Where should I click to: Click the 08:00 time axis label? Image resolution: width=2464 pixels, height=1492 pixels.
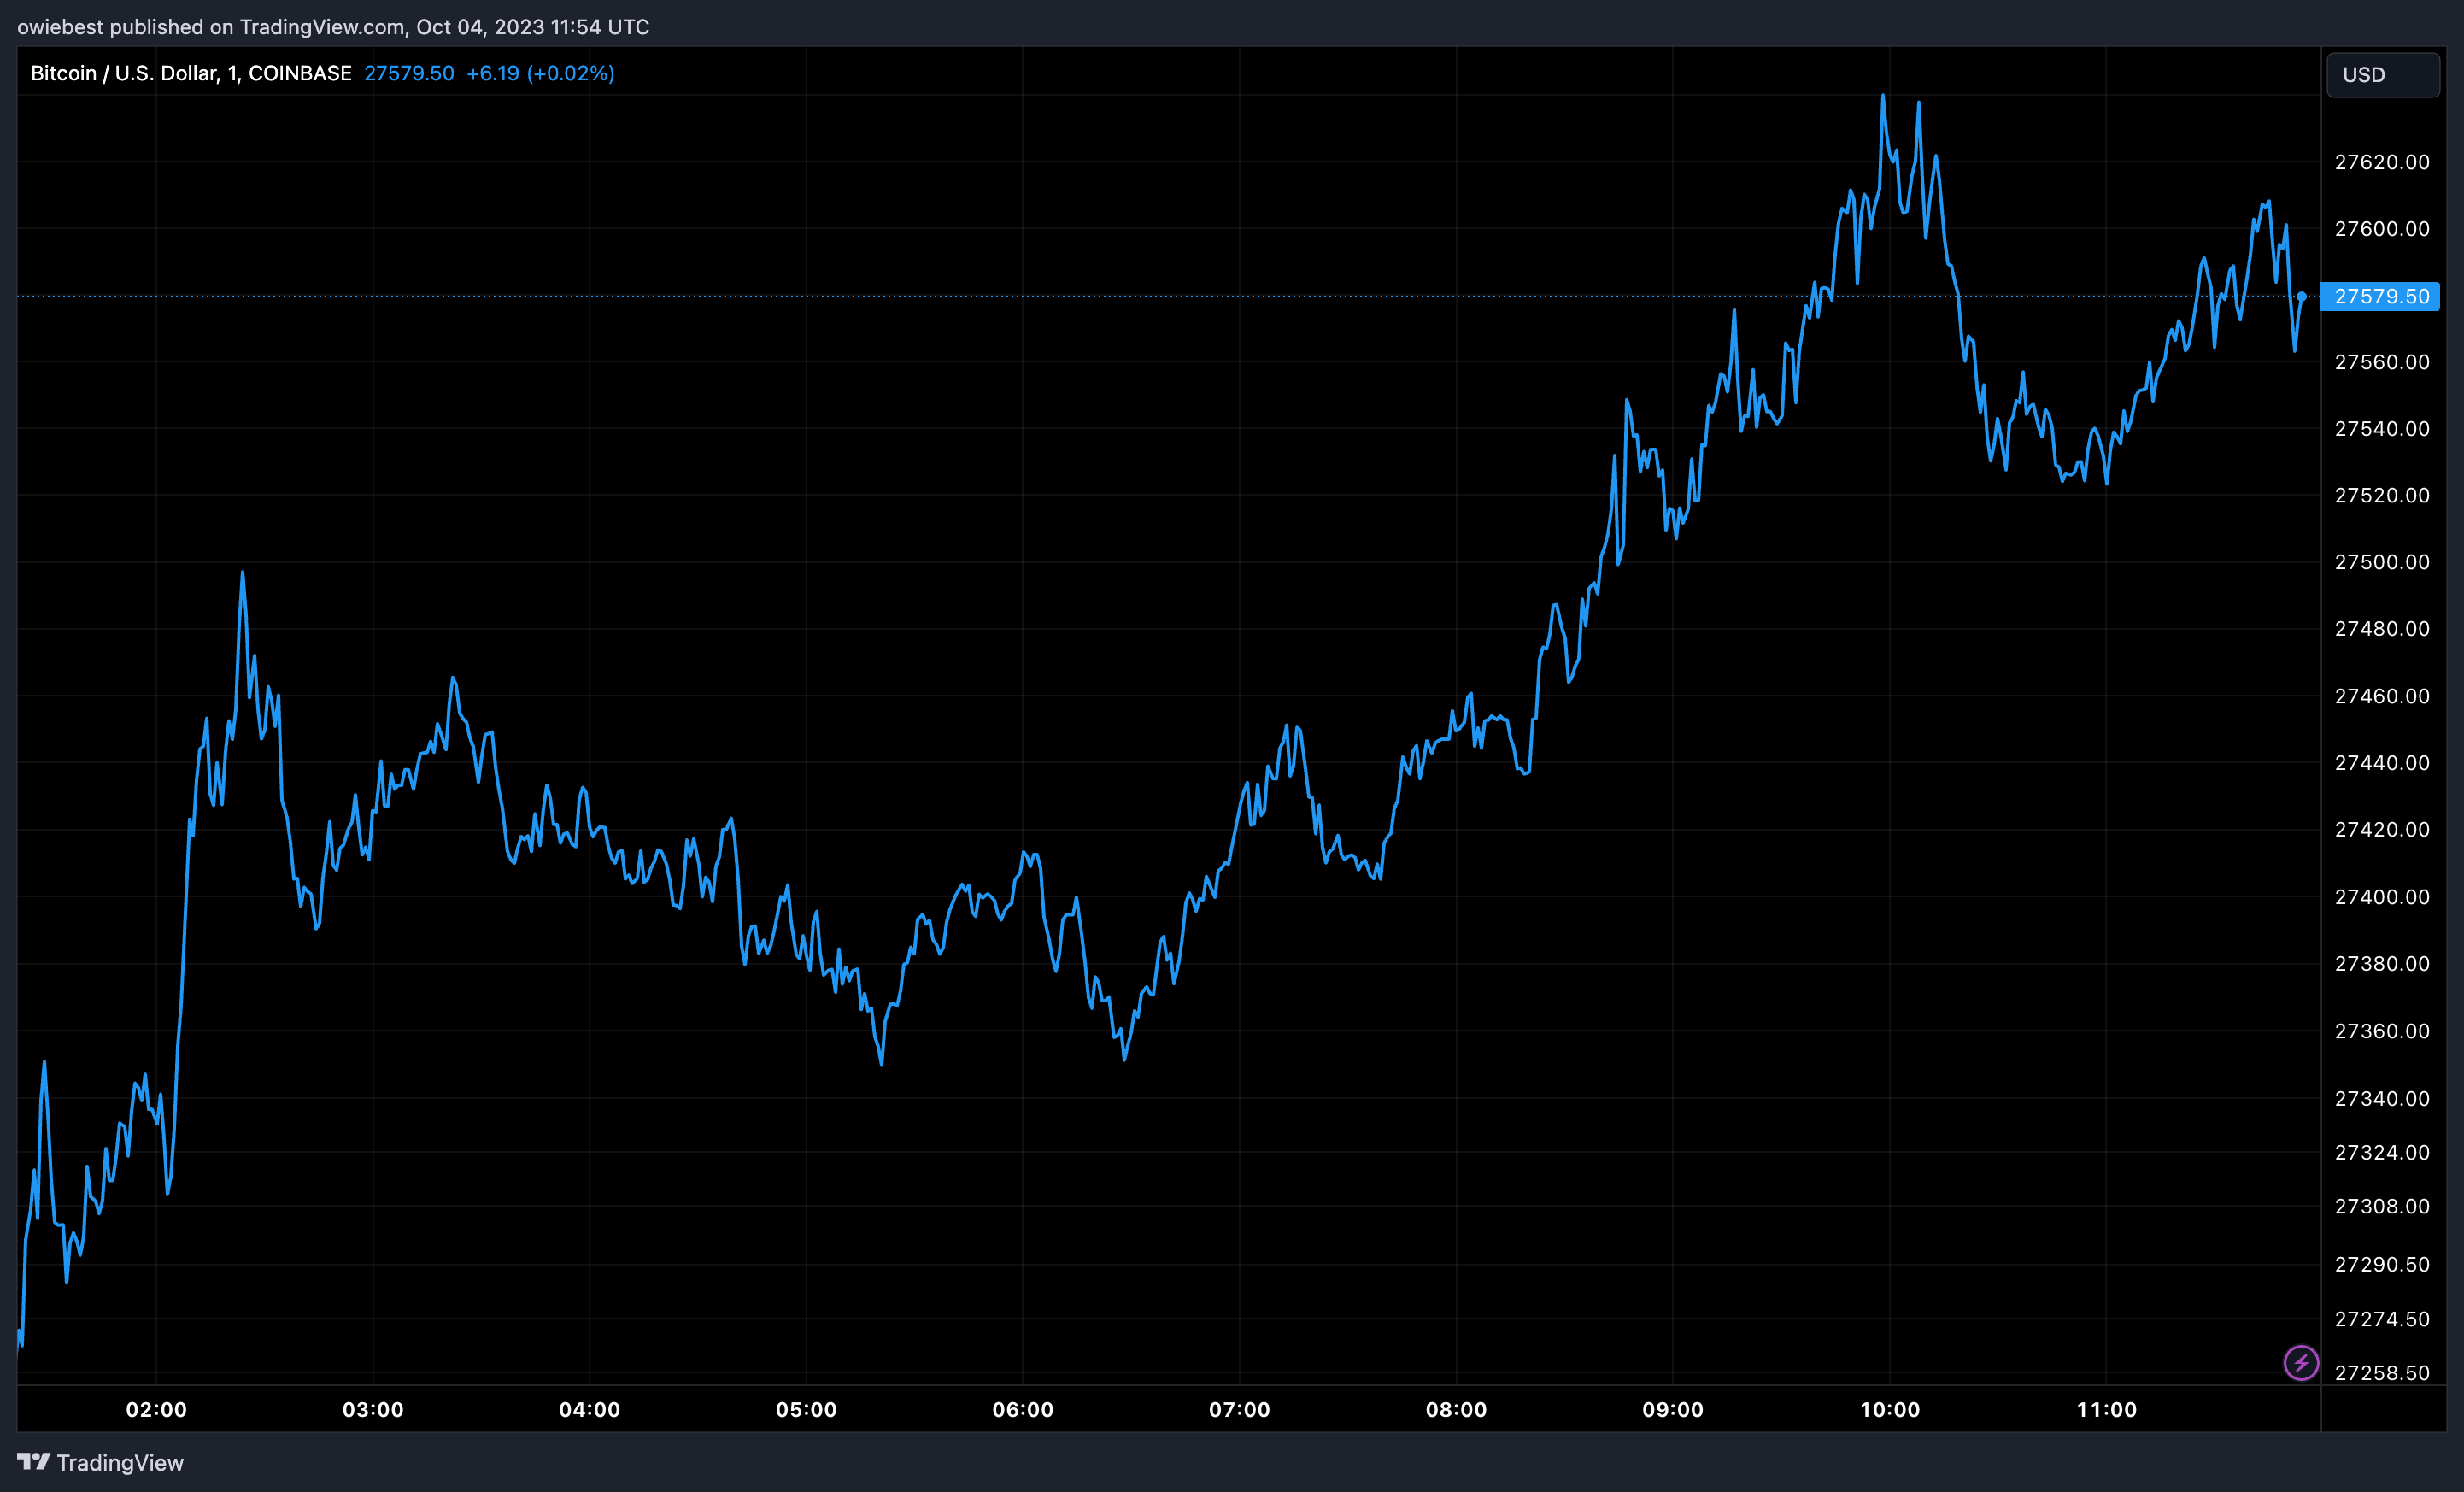click(1456, 1410)
